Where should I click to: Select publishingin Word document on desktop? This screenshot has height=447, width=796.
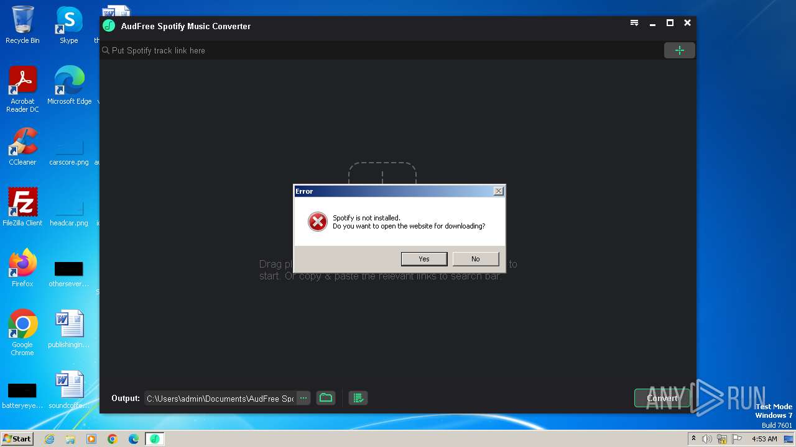pyautogui.click(x=69, y=329)
